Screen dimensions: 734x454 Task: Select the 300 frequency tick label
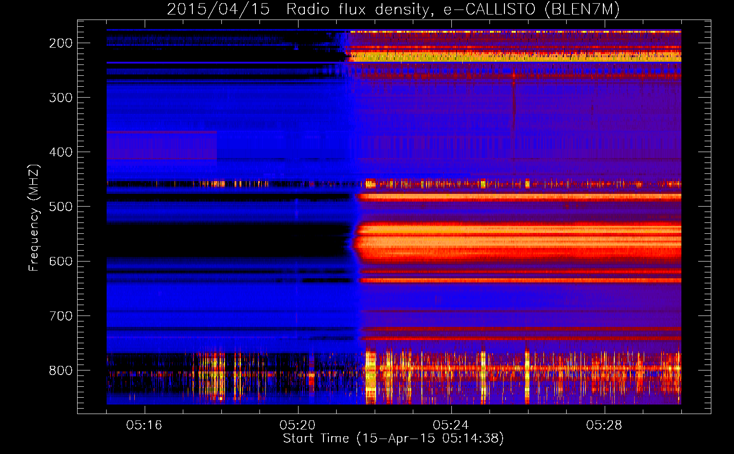click(x=60, y=98)
